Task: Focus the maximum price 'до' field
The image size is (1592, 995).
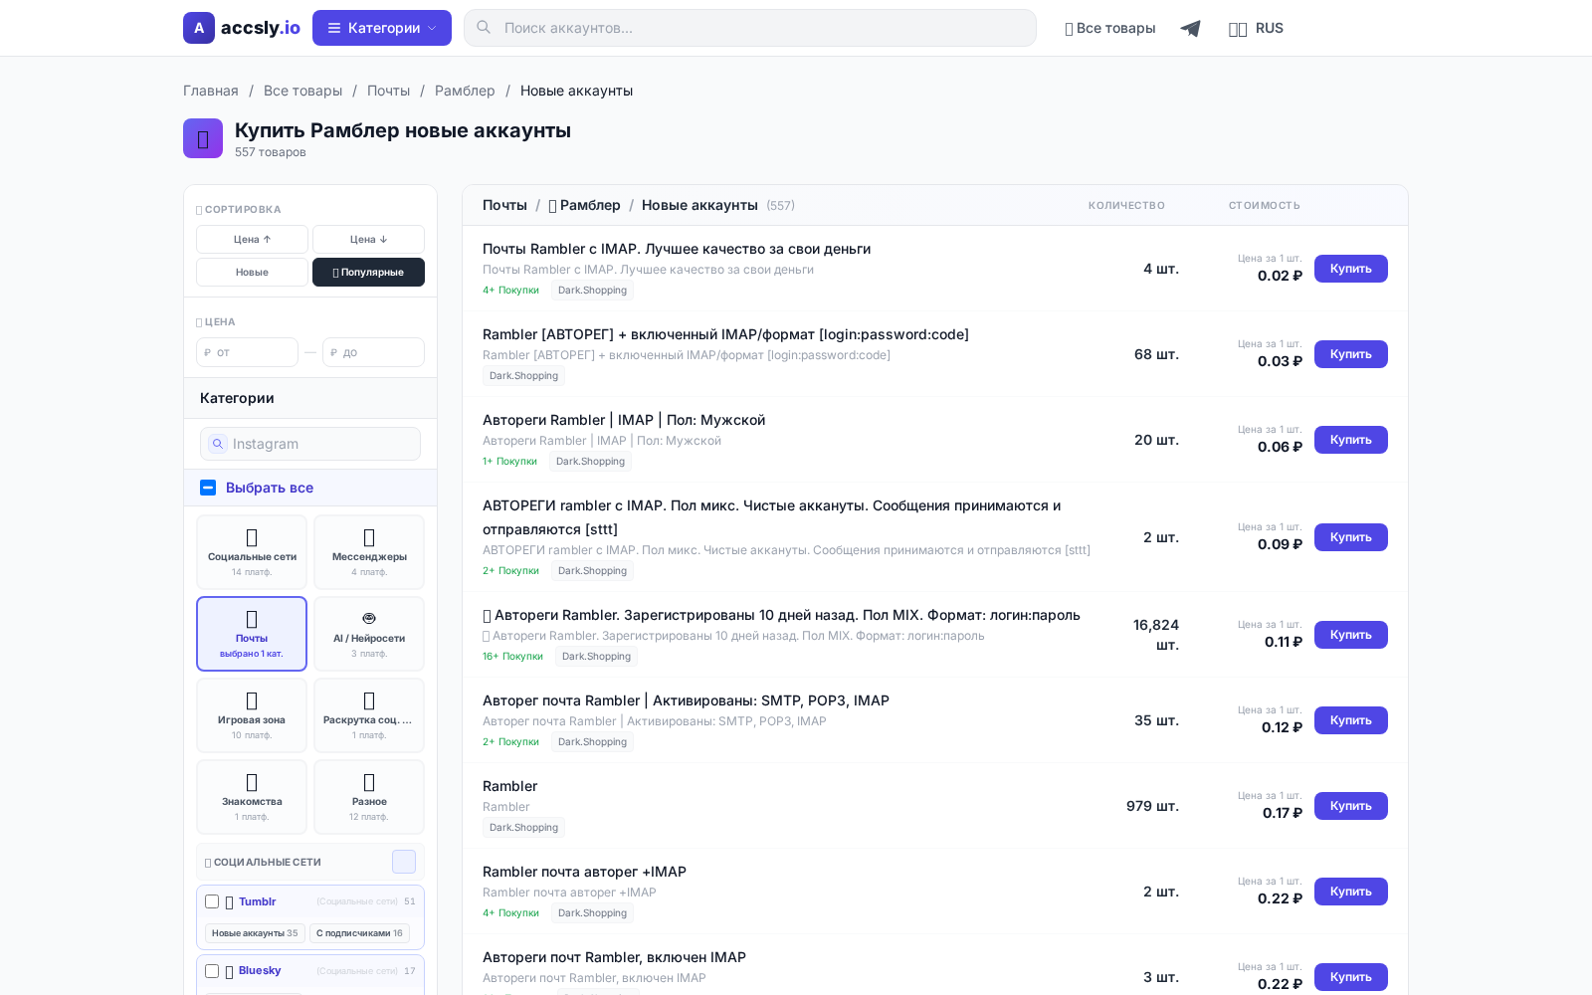Action: (373, 352)
